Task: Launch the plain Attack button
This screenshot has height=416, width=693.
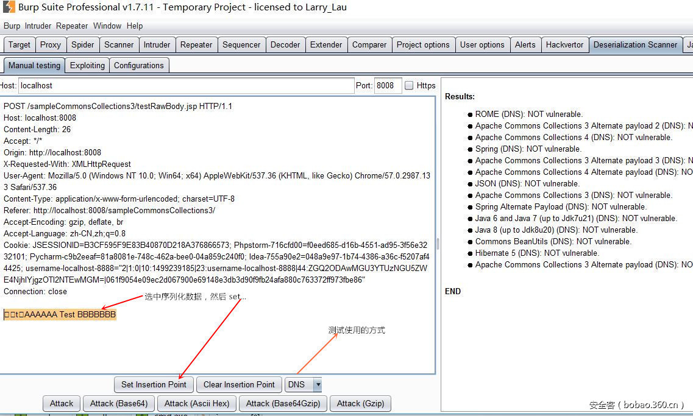Action: tap(62, 403)
